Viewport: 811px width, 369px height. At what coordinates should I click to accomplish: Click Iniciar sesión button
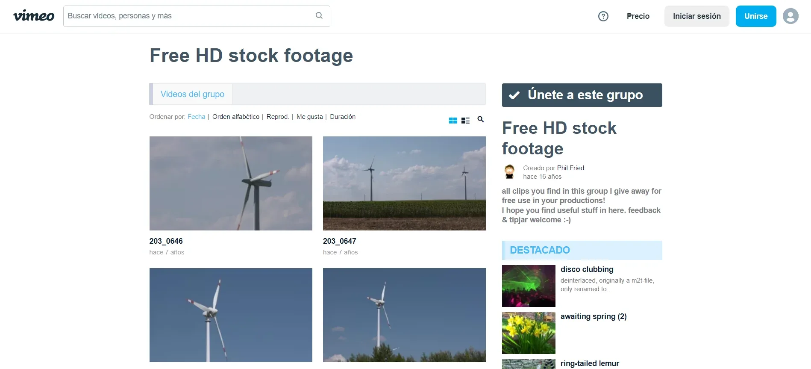click(696, 16)
